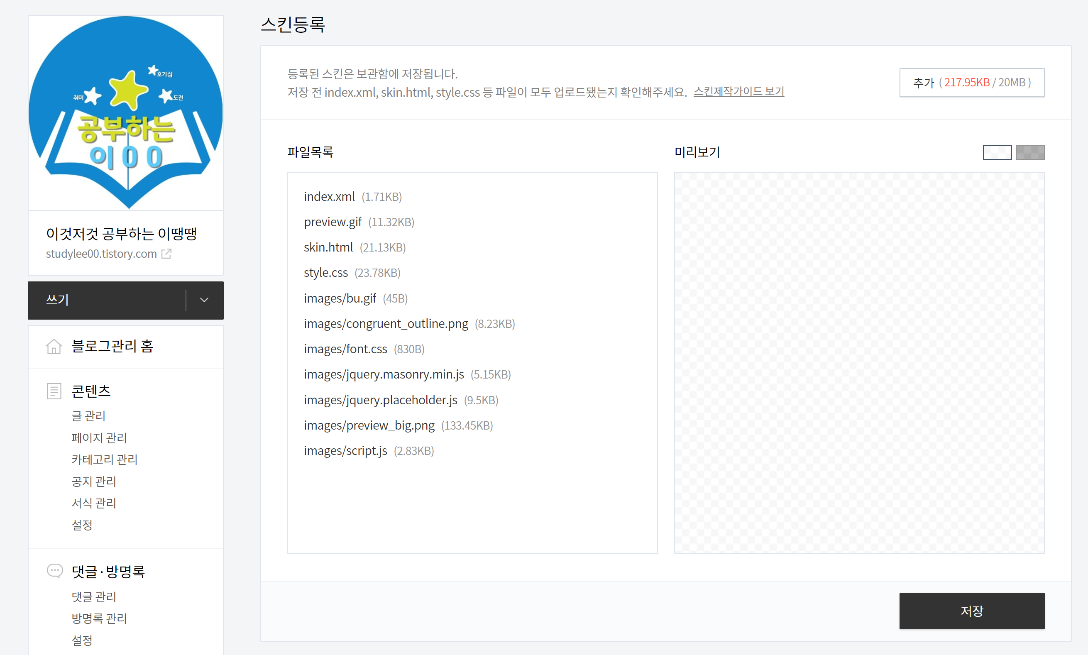The image size is (1088, 655).
Task: Go to 페이지 관리
Action: [99, 438]
